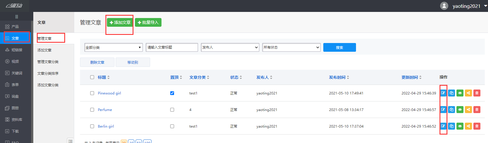
Task: Check the 置顶 box for Perfume
Action: click(172, 110)
